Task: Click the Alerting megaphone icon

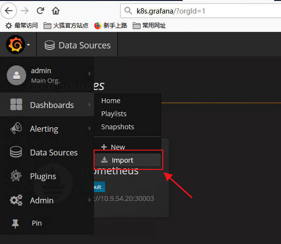Action: coord(16,128)
